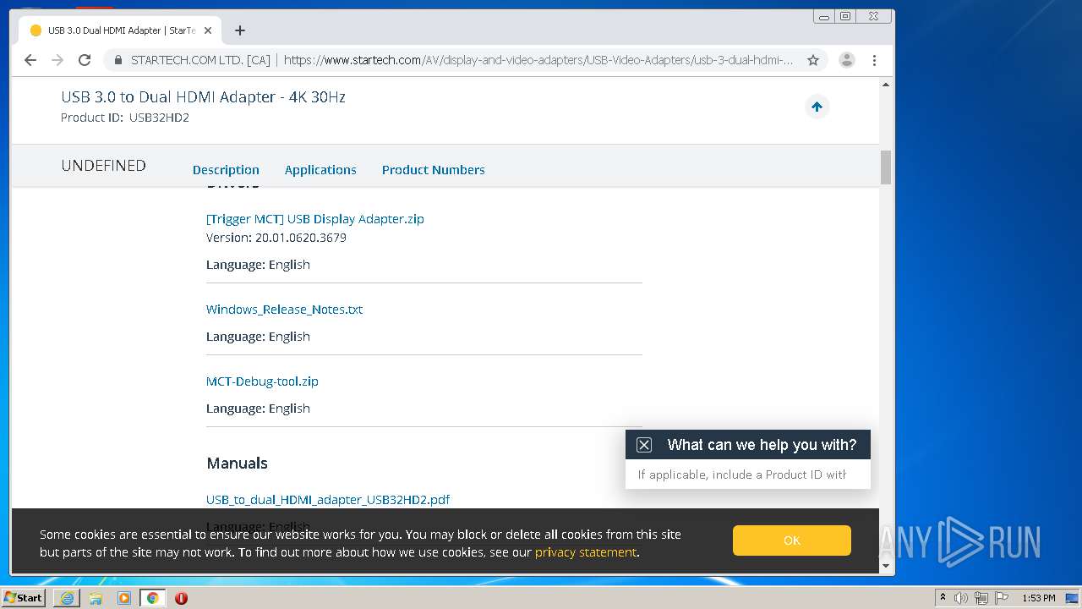The height and width of the screenshot is (609, 1082).
Task: Show hidden system tray icons
Action: (x=943, y=598)
